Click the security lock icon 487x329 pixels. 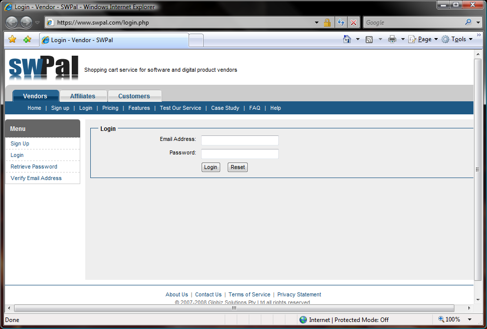click(x=327, y=23)
